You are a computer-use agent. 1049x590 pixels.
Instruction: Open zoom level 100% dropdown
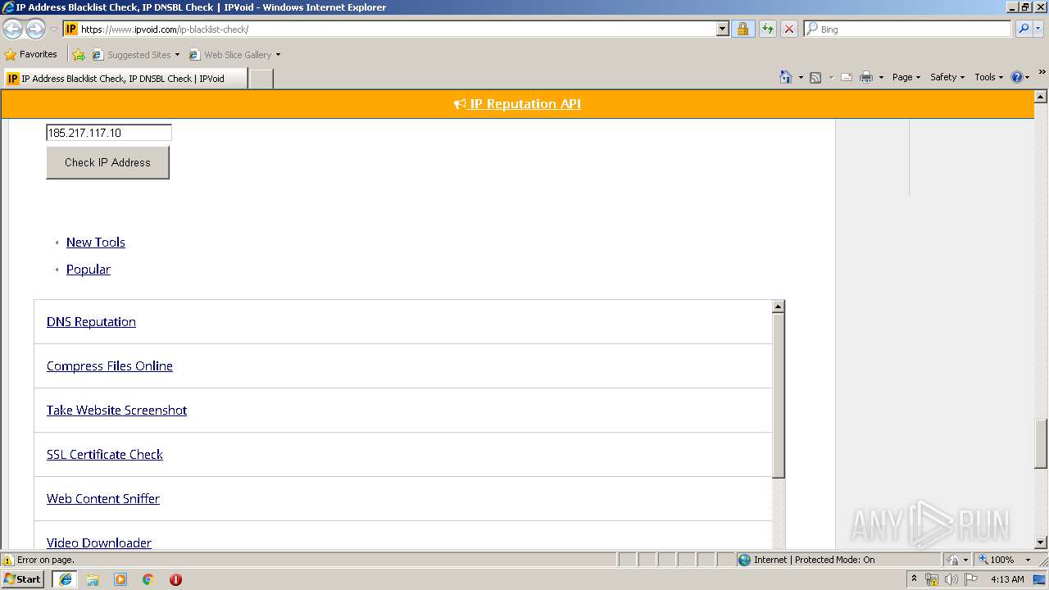pyautogui.click(x=1028, y=560)
